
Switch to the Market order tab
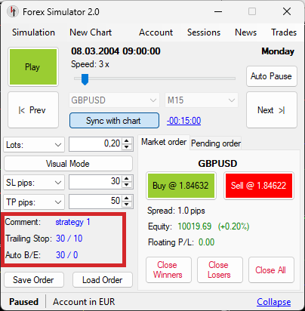[x=164, y=142]
